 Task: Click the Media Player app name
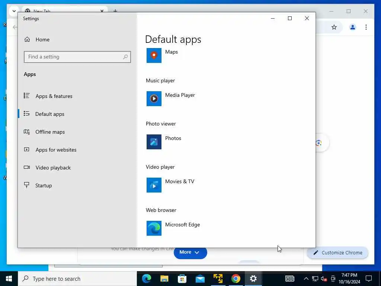pos(180,95)
